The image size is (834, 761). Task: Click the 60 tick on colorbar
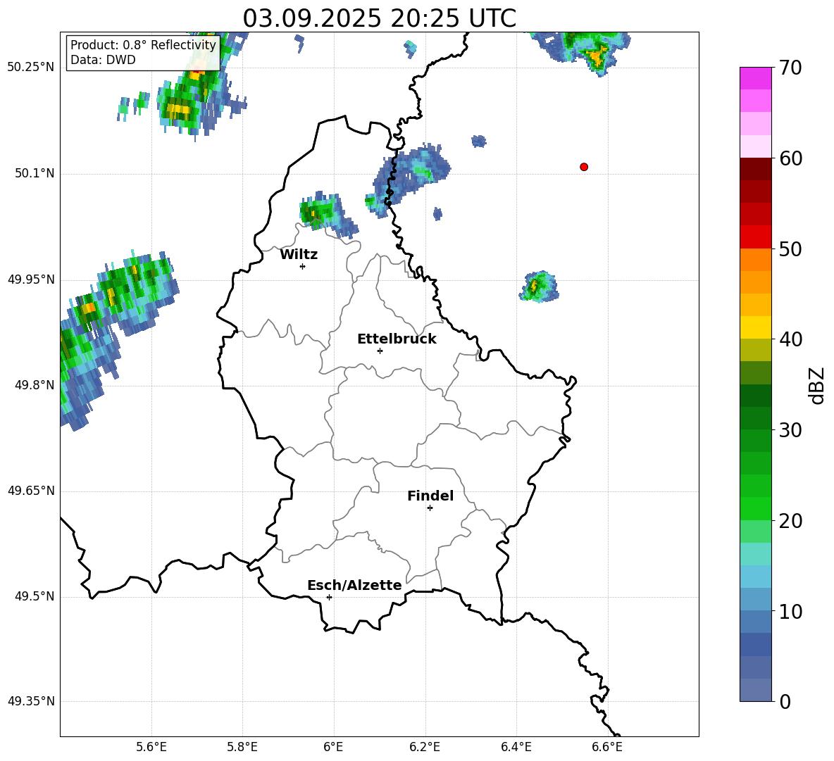click(790, 158)
